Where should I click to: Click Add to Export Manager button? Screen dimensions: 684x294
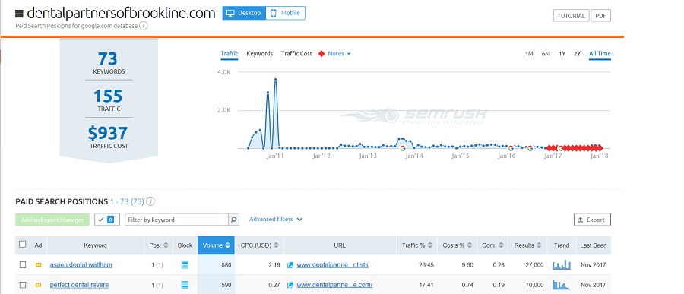pos(52,220)
